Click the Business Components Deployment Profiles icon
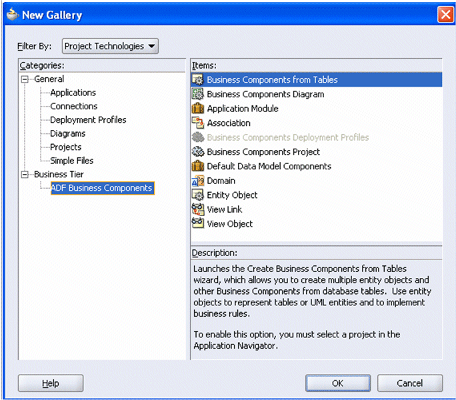 click(198, 137)
